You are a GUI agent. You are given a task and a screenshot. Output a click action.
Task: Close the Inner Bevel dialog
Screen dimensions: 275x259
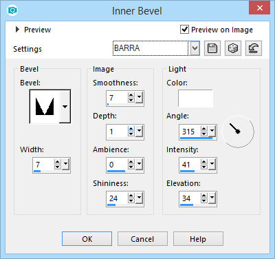pos(259,8)
